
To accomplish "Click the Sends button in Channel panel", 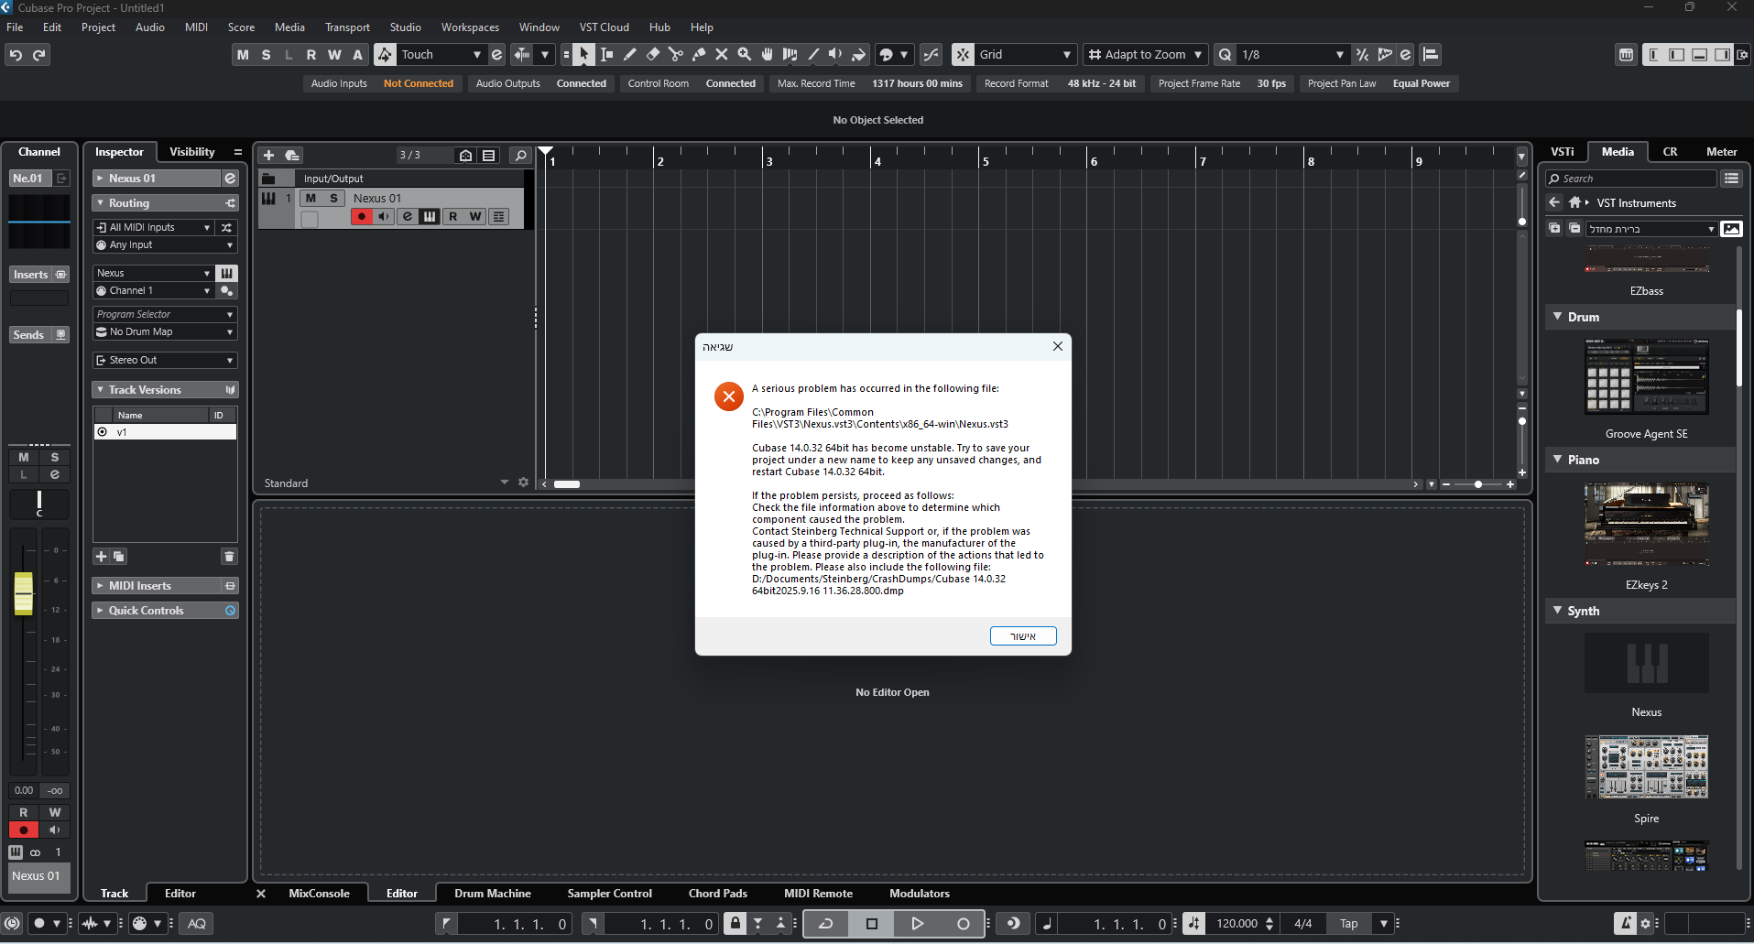I will point(39,335).
